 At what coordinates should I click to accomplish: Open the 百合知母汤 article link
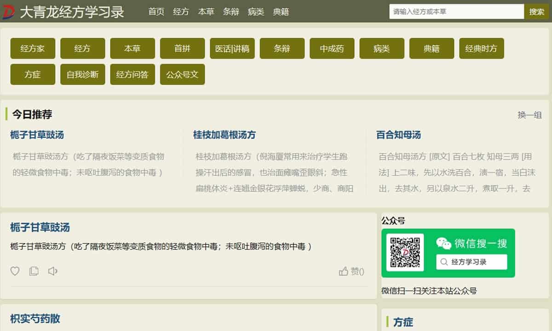(x=397, y=135)
